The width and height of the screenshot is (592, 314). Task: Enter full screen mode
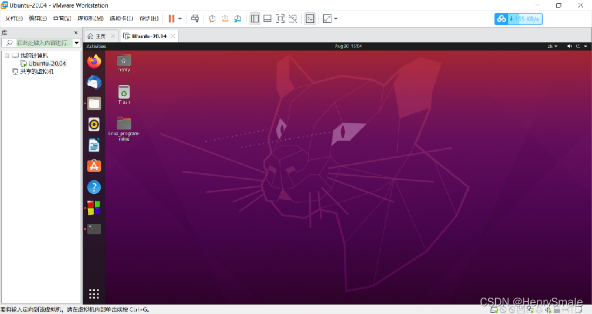click(x=280, y=19)
